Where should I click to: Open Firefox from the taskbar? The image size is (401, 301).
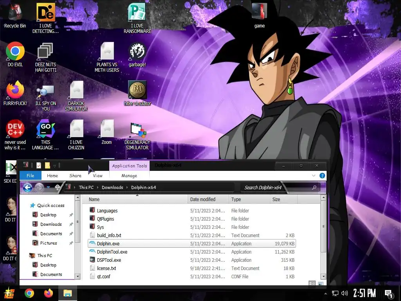tap(48, 293)
